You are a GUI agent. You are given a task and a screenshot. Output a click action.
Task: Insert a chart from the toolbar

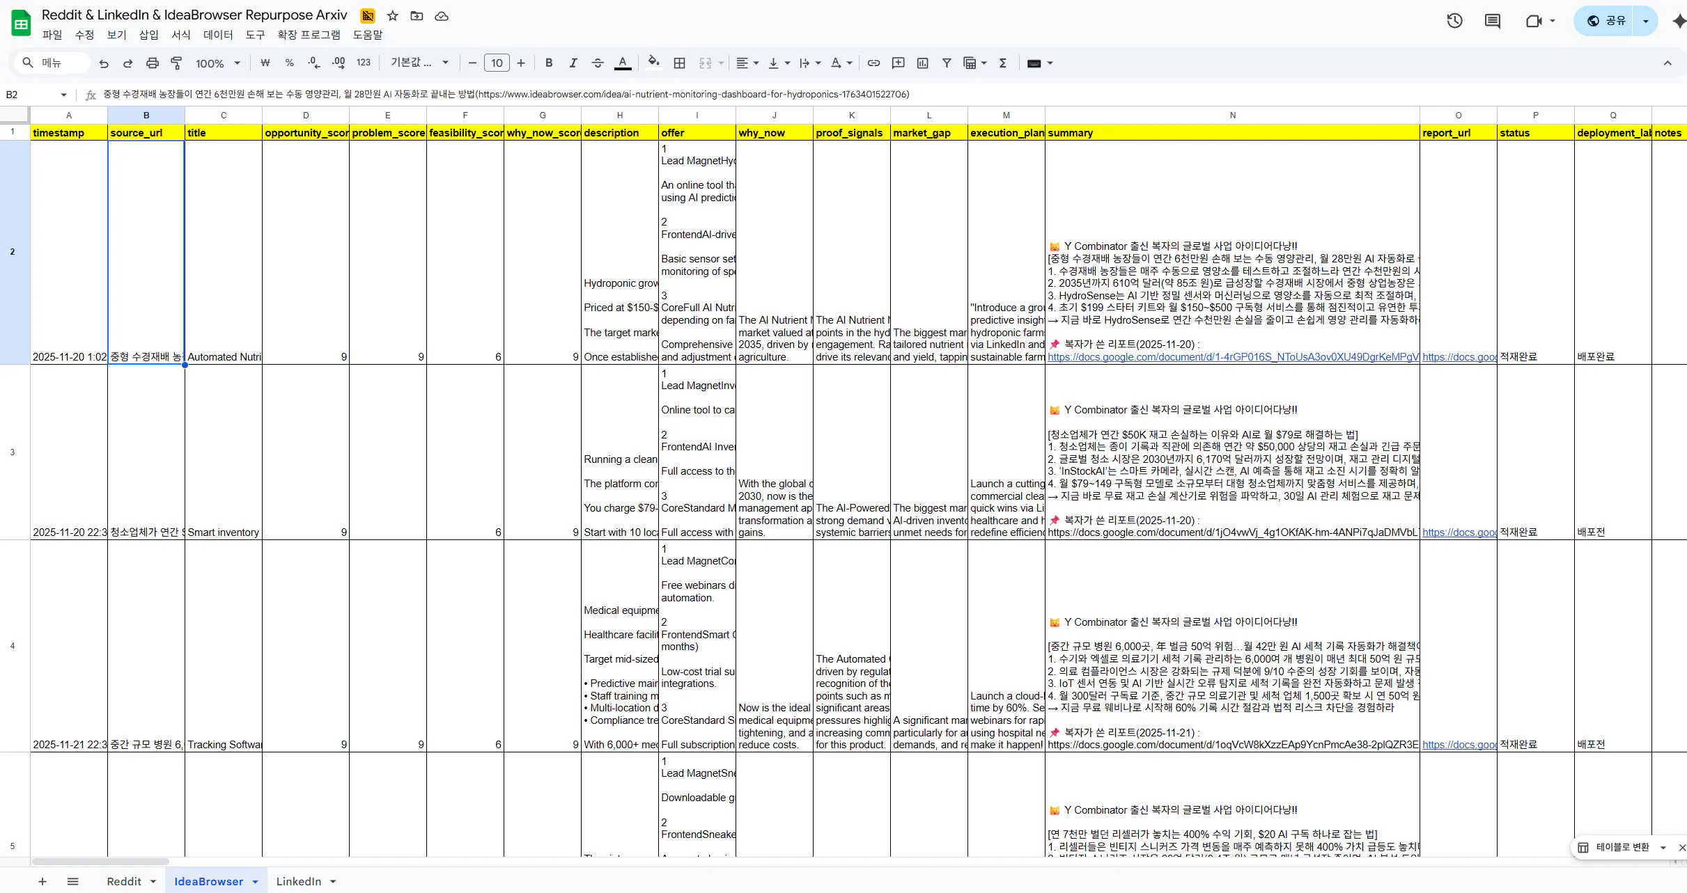coord(923,63)
